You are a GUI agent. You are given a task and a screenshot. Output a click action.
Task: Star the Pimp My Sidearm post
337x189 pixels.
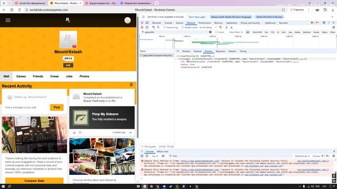74,133
